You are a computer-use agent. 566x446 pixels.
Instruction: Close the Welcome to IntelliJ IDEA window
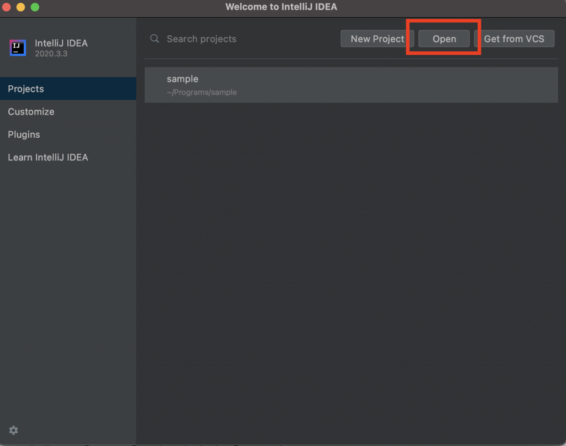pyautogui.click(x=6, y=7)
